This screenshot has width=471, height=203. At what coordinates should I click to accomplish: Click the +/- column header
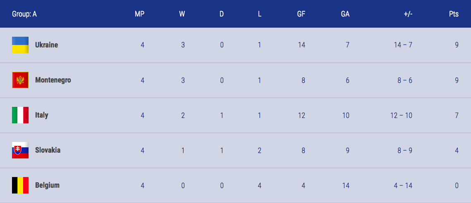408,14
